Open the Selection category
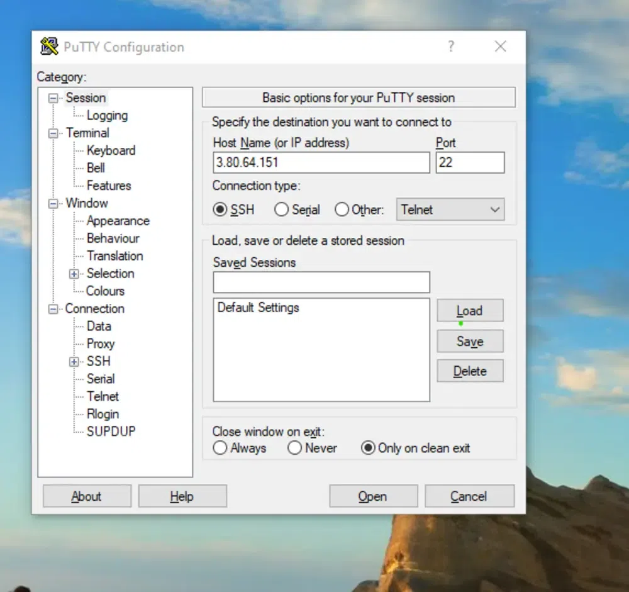Viewport: 629px width, 592px height. point(110,274)
